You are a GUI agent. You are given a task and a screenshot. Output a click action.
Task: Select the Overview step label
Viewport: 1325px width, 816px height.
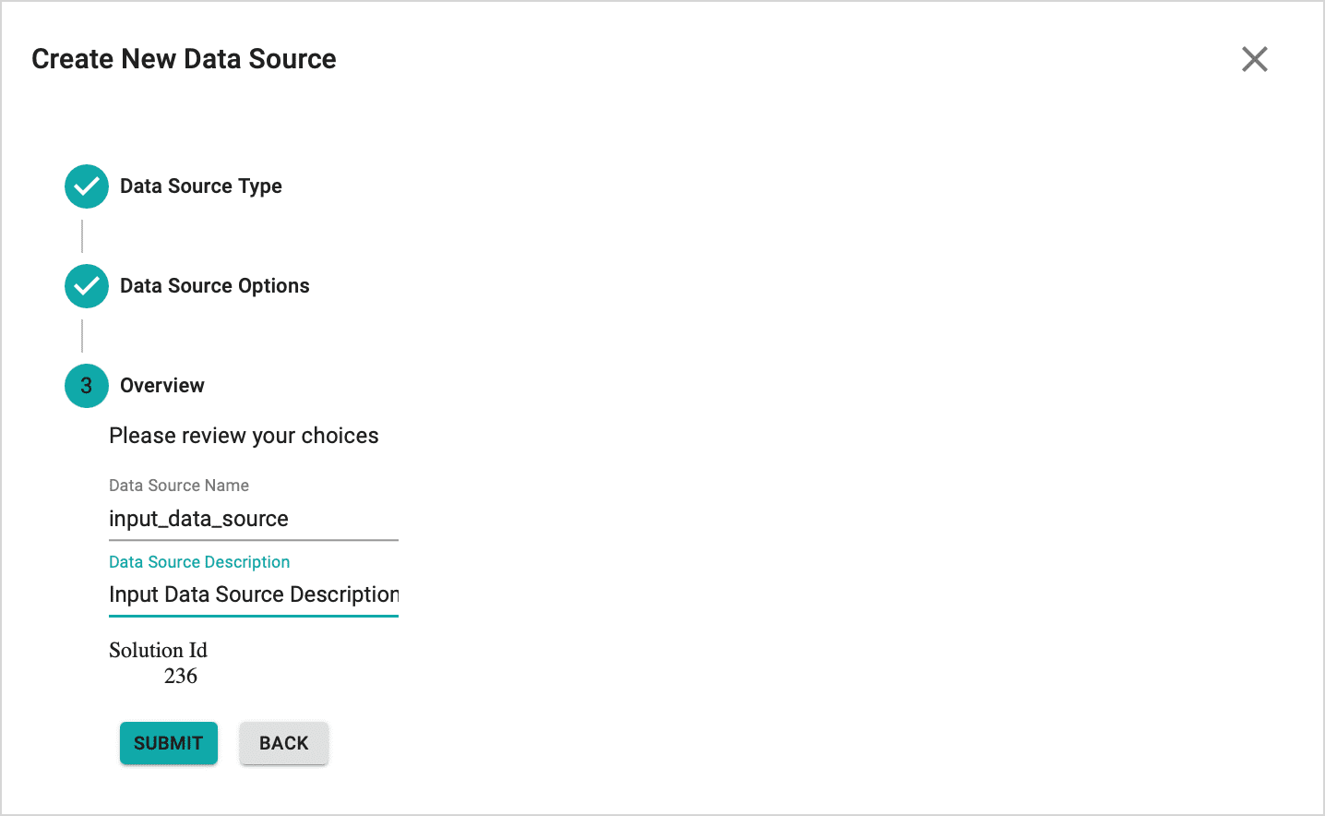pos(162,386)
